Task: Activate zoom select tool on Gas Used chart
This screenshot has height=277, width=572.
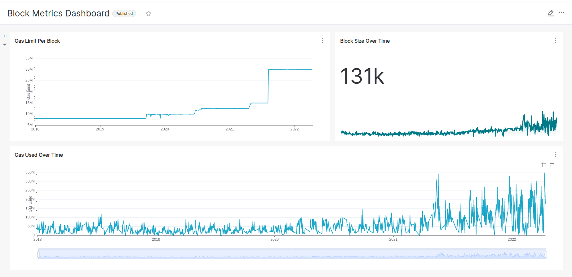Action: [544, 165]
